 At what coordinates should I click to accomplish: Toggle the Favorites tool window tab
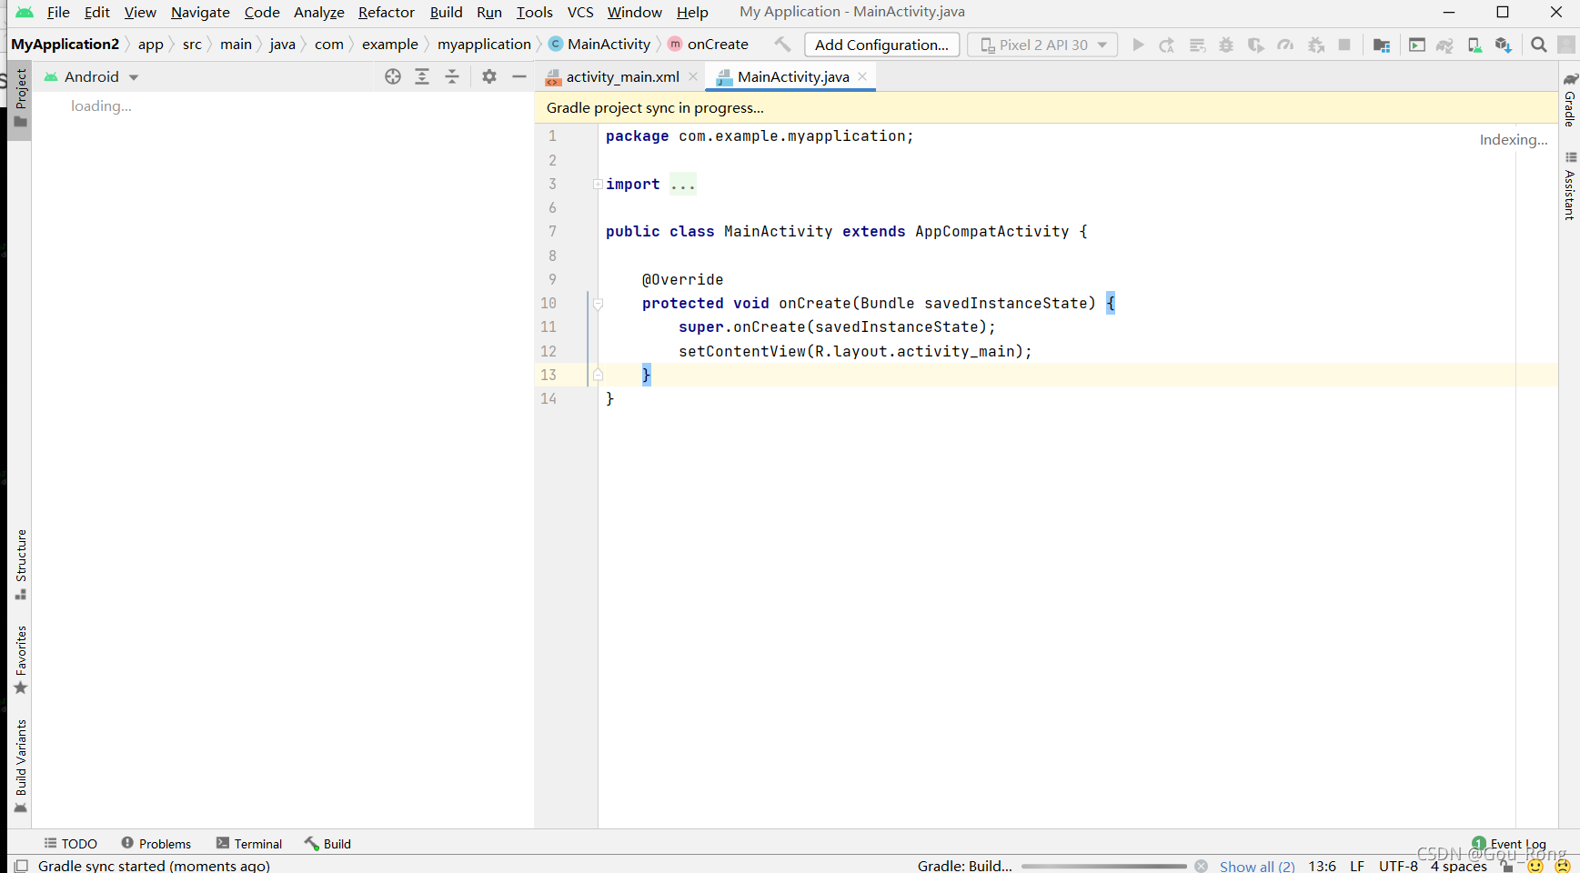[x=20, y=659]
